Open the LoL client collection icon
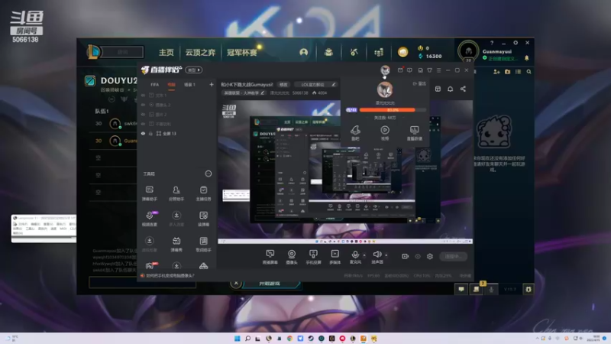This screenshot has width=611, height=344. pos(328,52)
